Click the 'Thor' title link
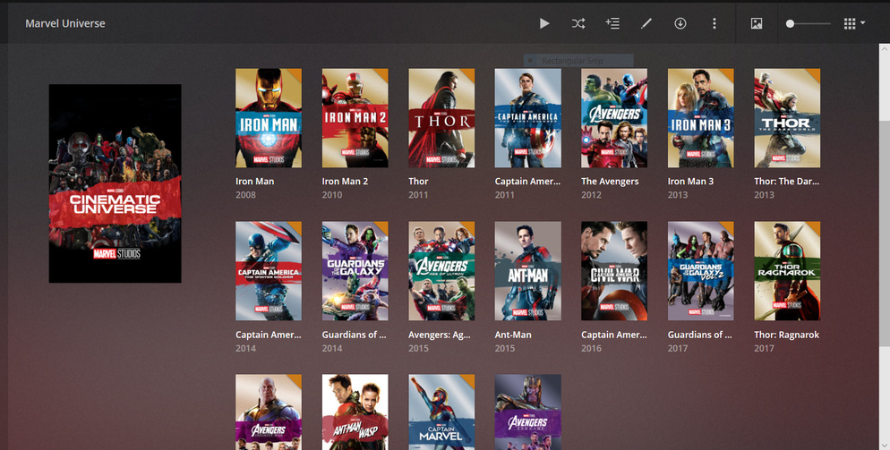 (x=418, y=181)
